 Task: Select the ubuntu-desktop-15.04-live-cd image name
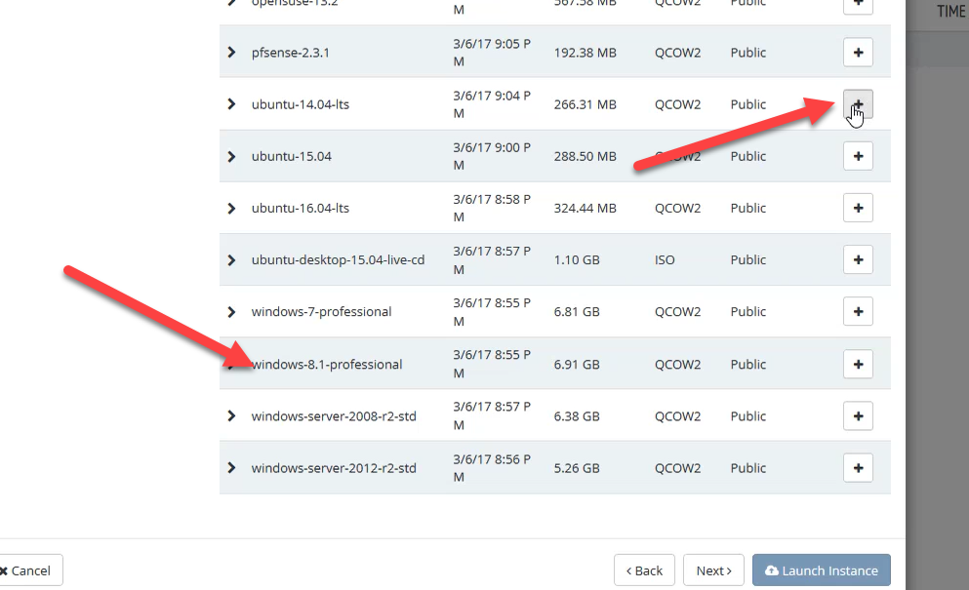click(x=338, y=260)
